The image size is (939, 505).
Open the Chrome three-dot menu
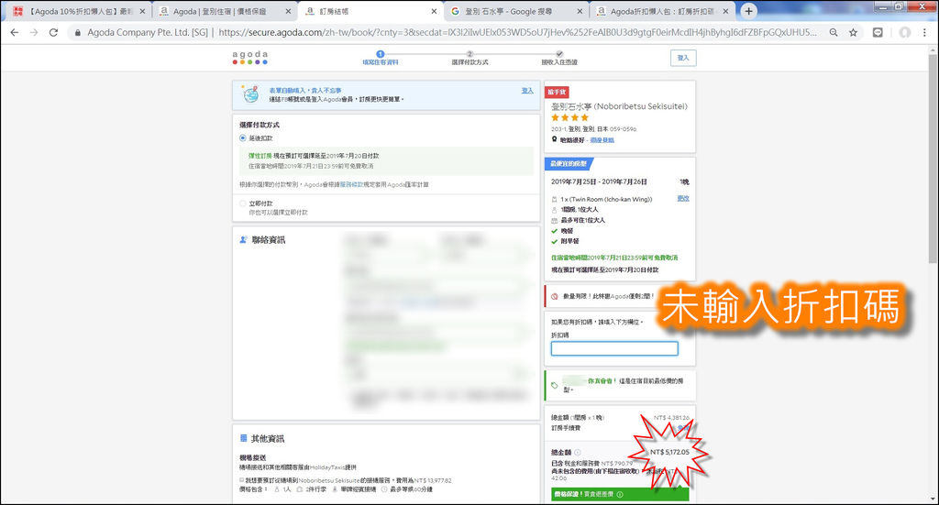tap(924, 32)
